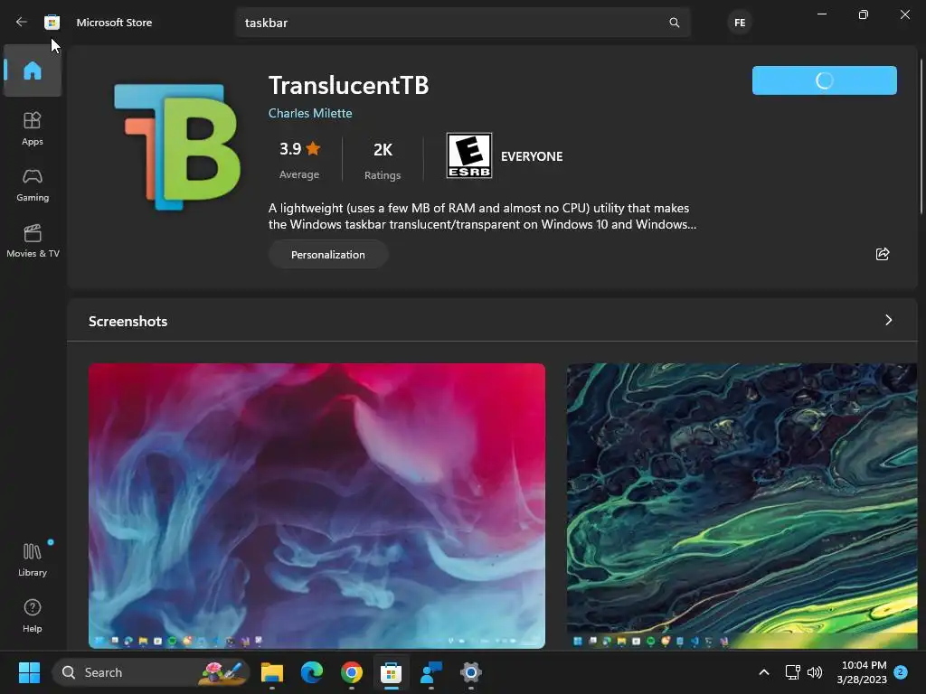
Task: Open the green marble screenshot thumbnail
Action: pyautogui.click(x=742, y=506)
